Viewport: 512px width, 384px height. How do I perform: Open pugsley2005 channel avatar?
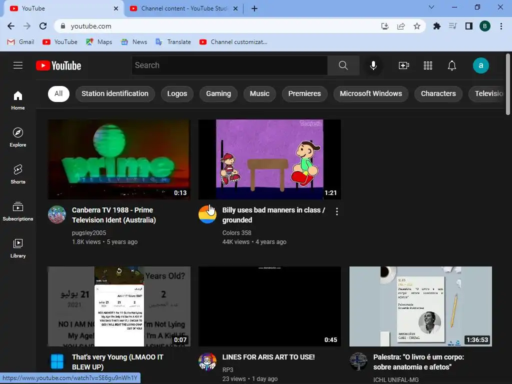click(57, 214)
